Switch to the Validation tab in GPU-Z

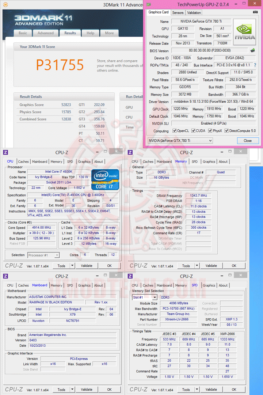pyautogui.click(x=194, y=12)
